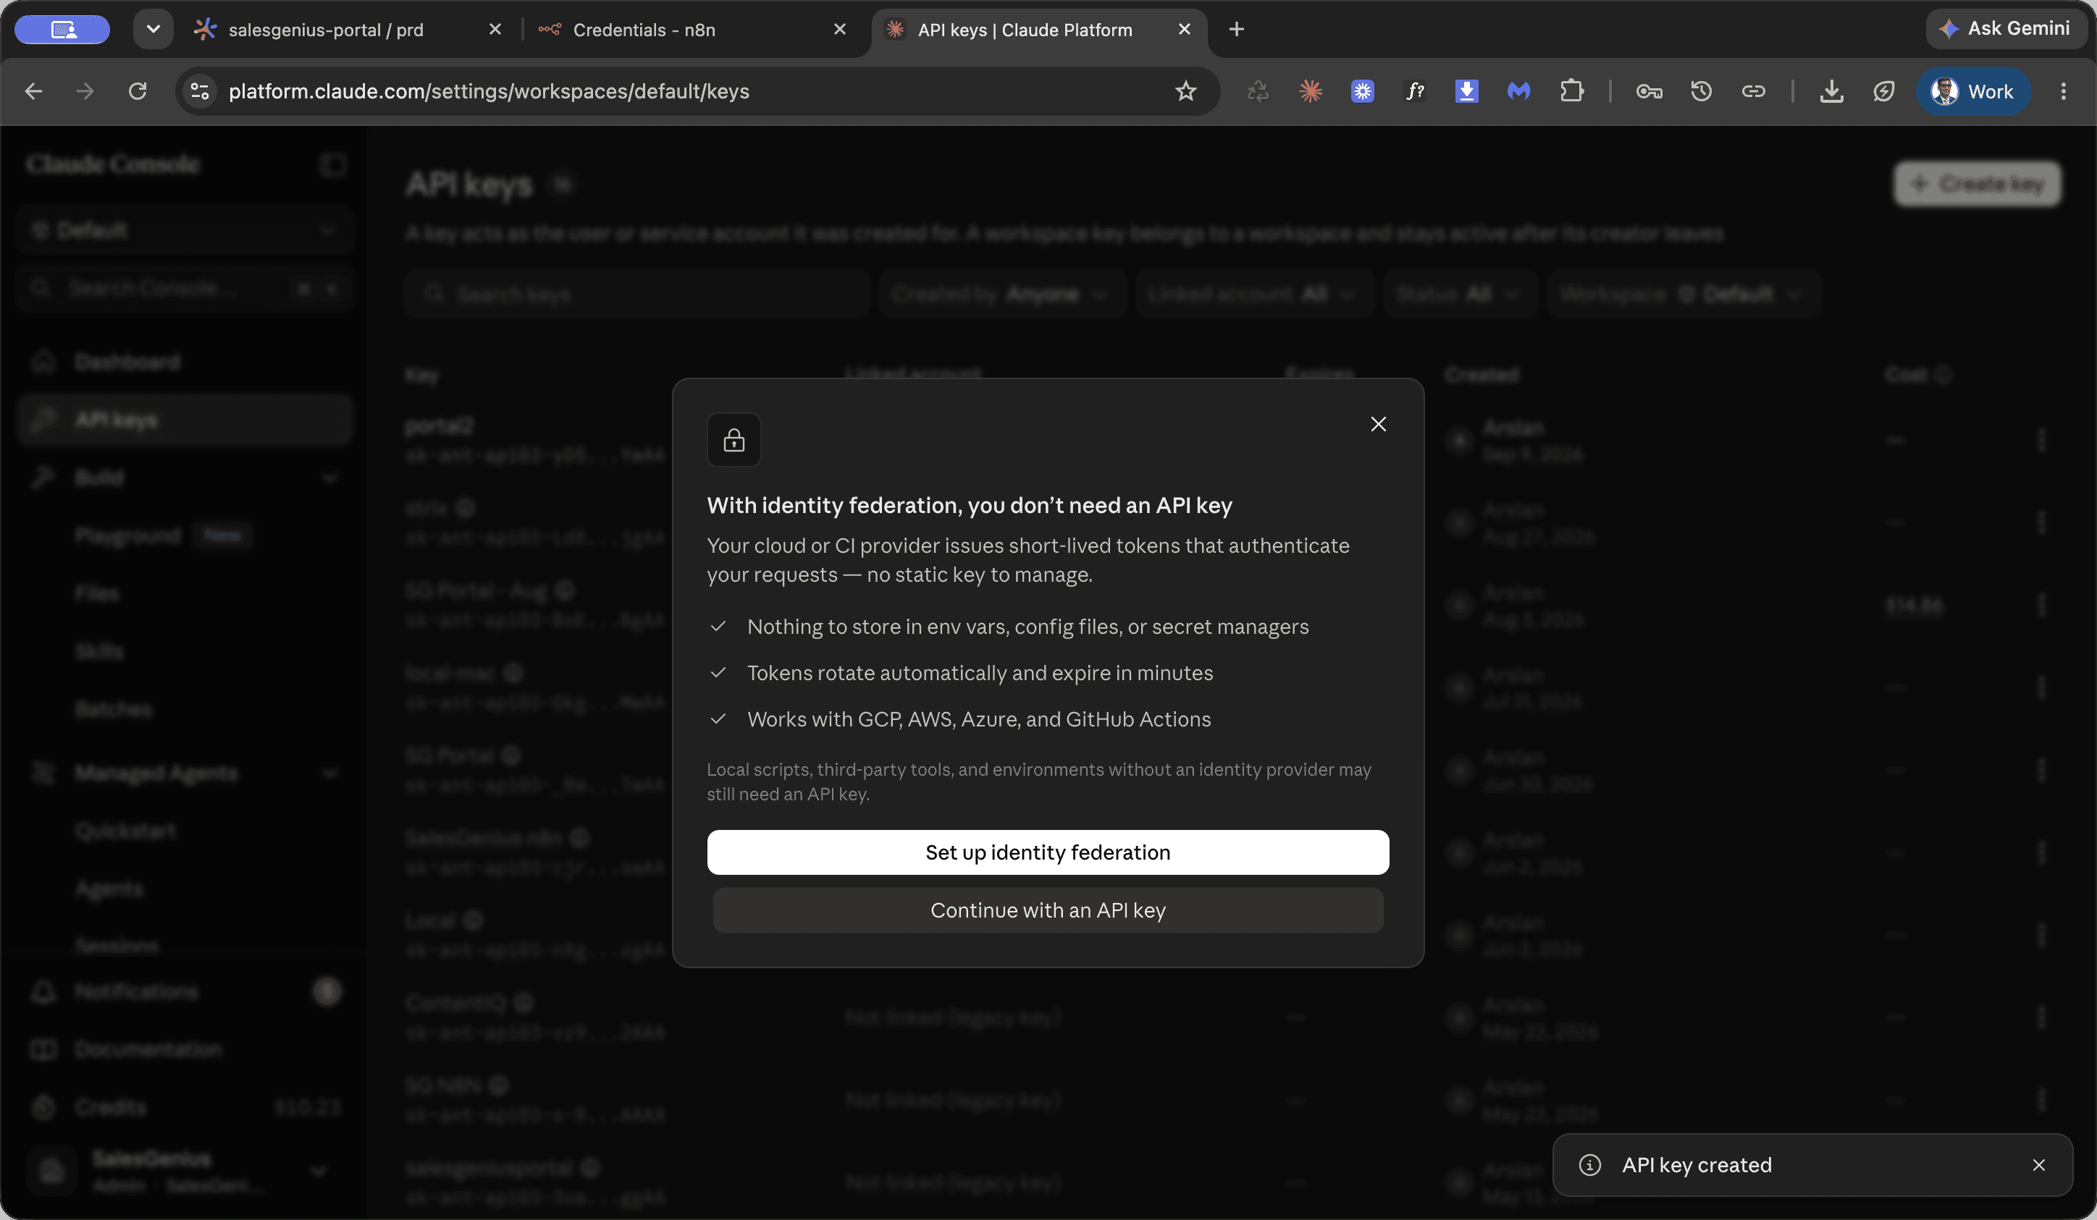The height and width of the screenshot is (1220, 2097).
Task: Open the Workspace Default filter
Action: coord(1684,294)
